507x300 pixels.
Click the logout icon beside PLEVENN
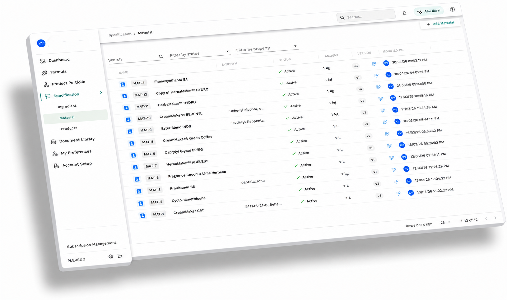click(120, 256)
